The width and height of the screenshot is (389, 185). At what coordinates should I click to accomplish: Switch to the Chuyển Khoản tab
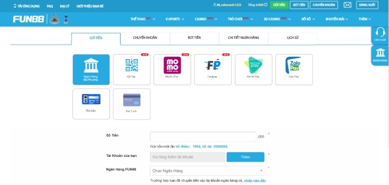[x=145, y=38]
